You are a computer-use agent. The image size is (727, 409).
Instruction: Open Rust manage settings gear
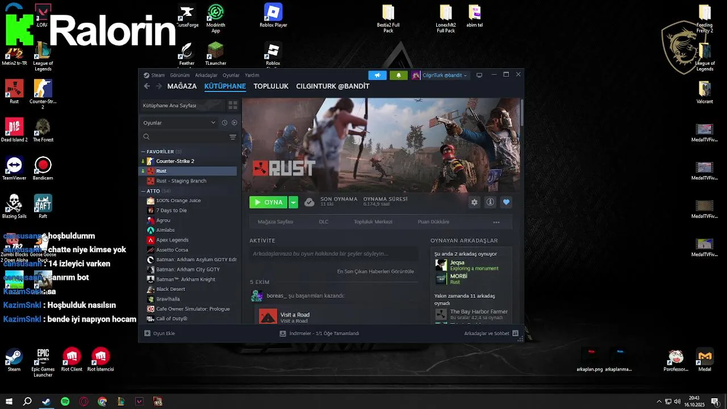(x=474, y=202)
